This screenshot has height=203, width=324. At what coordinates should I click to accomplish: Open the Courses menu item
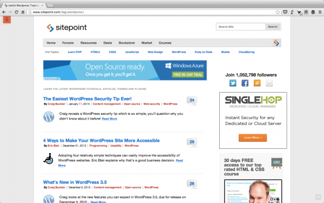click(x=165, y=43)
